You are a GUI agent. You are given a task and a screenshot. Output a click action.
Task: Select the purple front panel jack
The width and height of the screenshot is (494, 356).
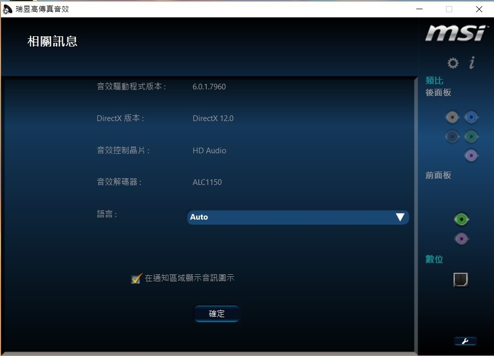tap(461, 239)
